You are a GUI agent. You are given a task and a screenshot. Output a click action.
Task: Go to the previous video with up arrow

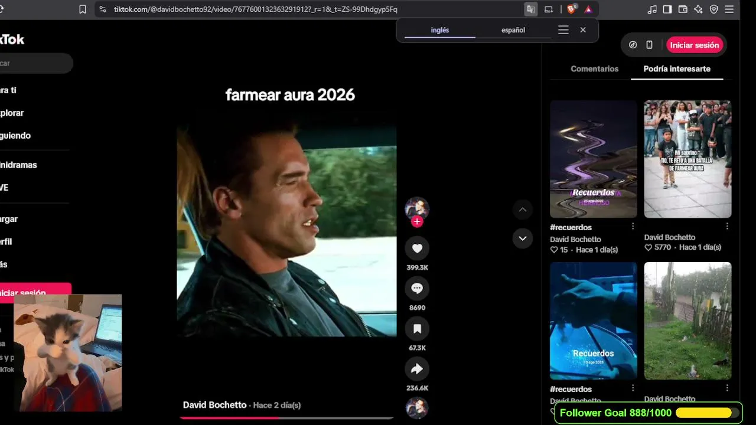[522, 209]
